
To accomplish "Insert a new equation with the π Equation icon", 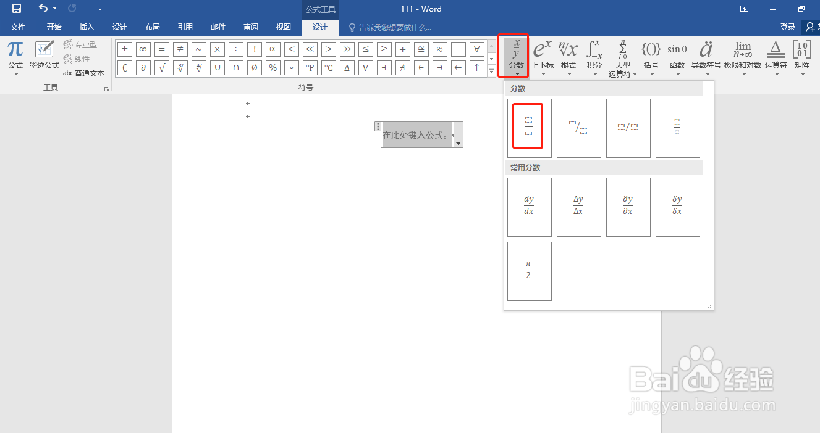I will [x=15, y=49].
